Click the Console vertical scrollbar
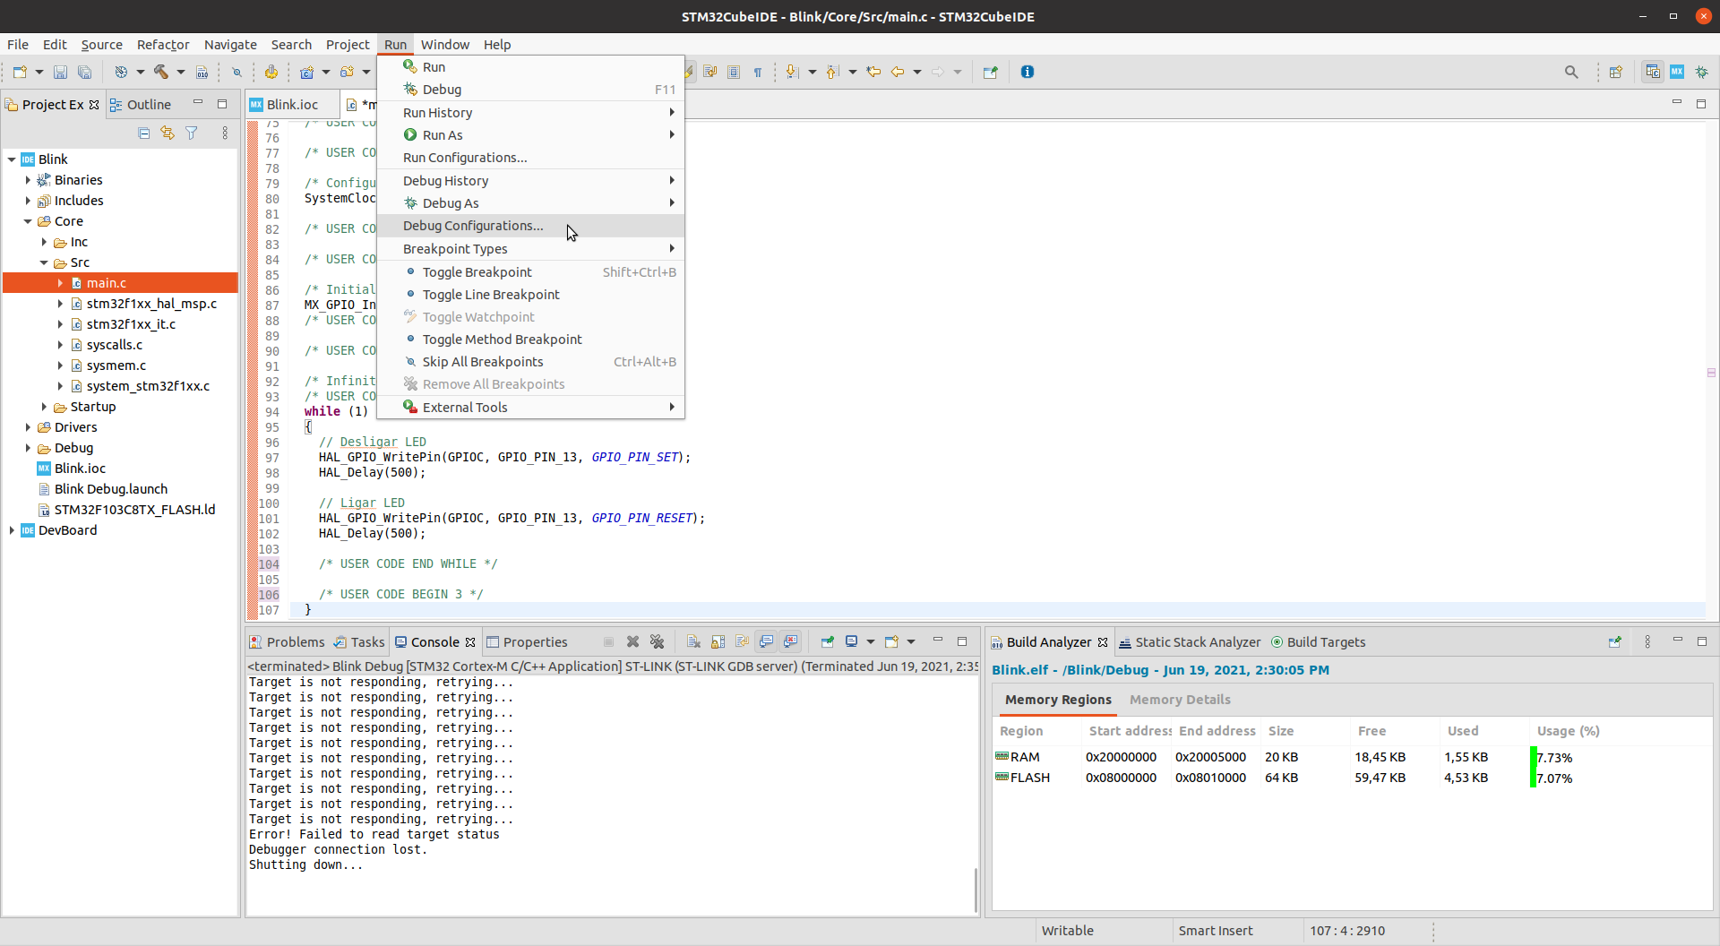The height and width of the screenshot is (946, 1720). click(976, 889)
